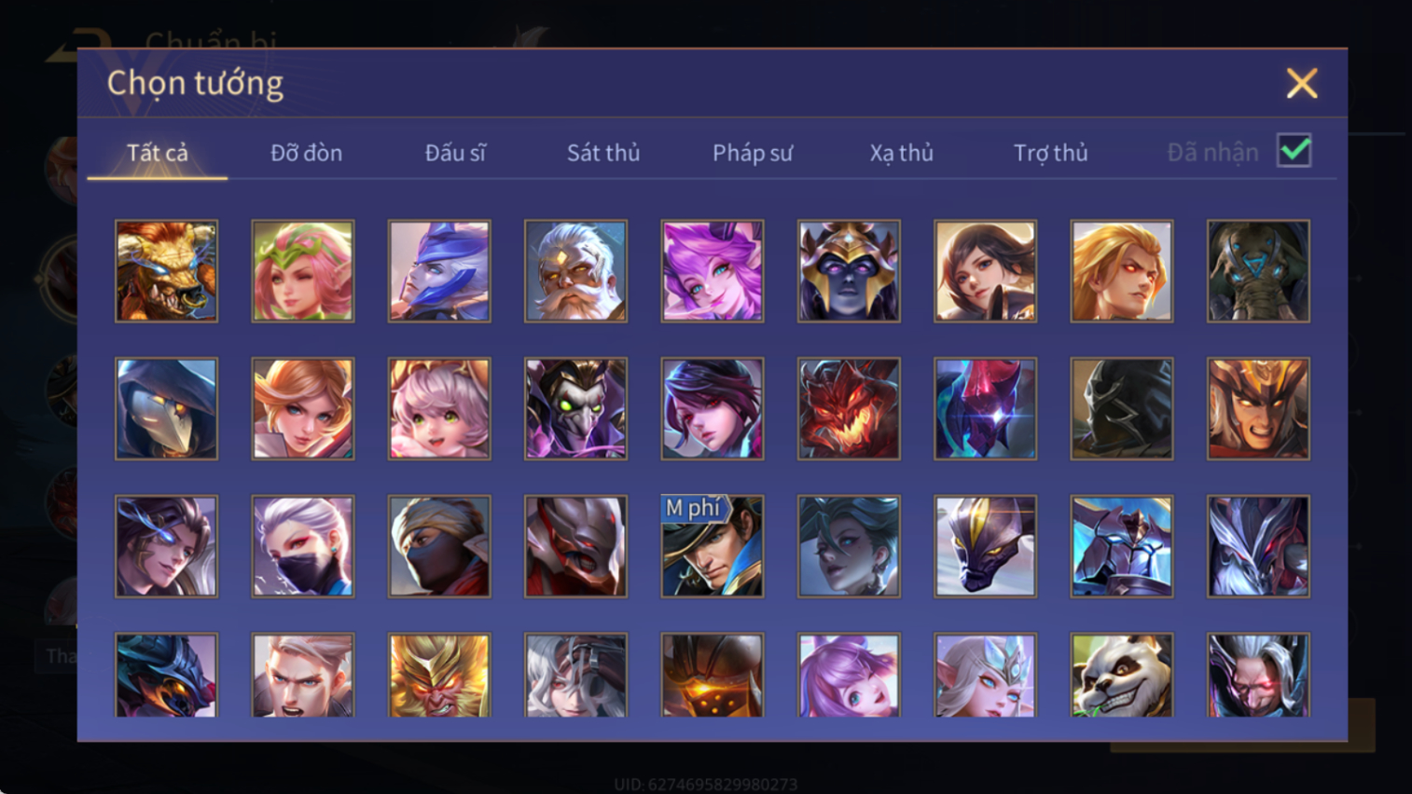Viewport: 1412px width, 794px height.
Task: Pick the purple-haired fox girl hero
Action: tap(713, 271)
